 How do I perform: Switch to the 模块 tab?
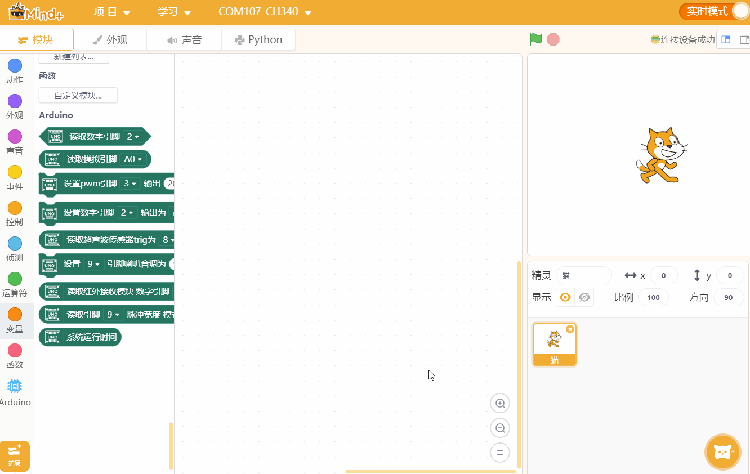coord(37,40)
